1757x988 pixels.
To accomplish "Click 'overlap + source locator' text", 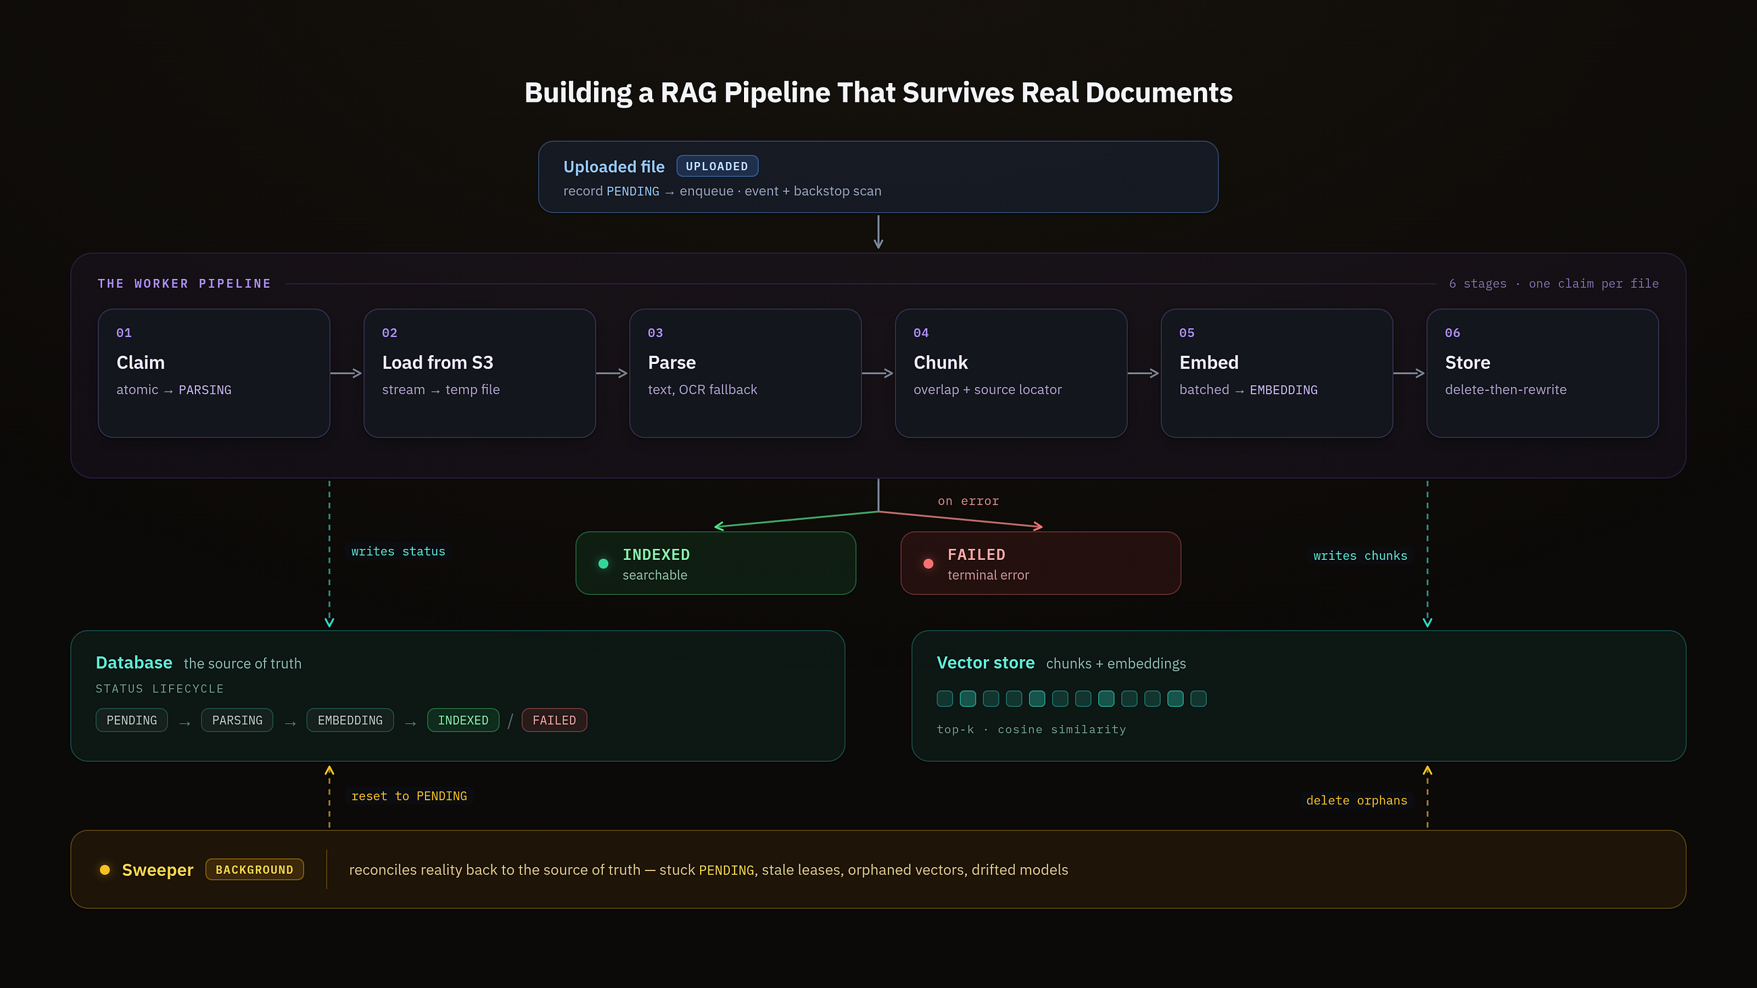I will [x=987, y=390].
